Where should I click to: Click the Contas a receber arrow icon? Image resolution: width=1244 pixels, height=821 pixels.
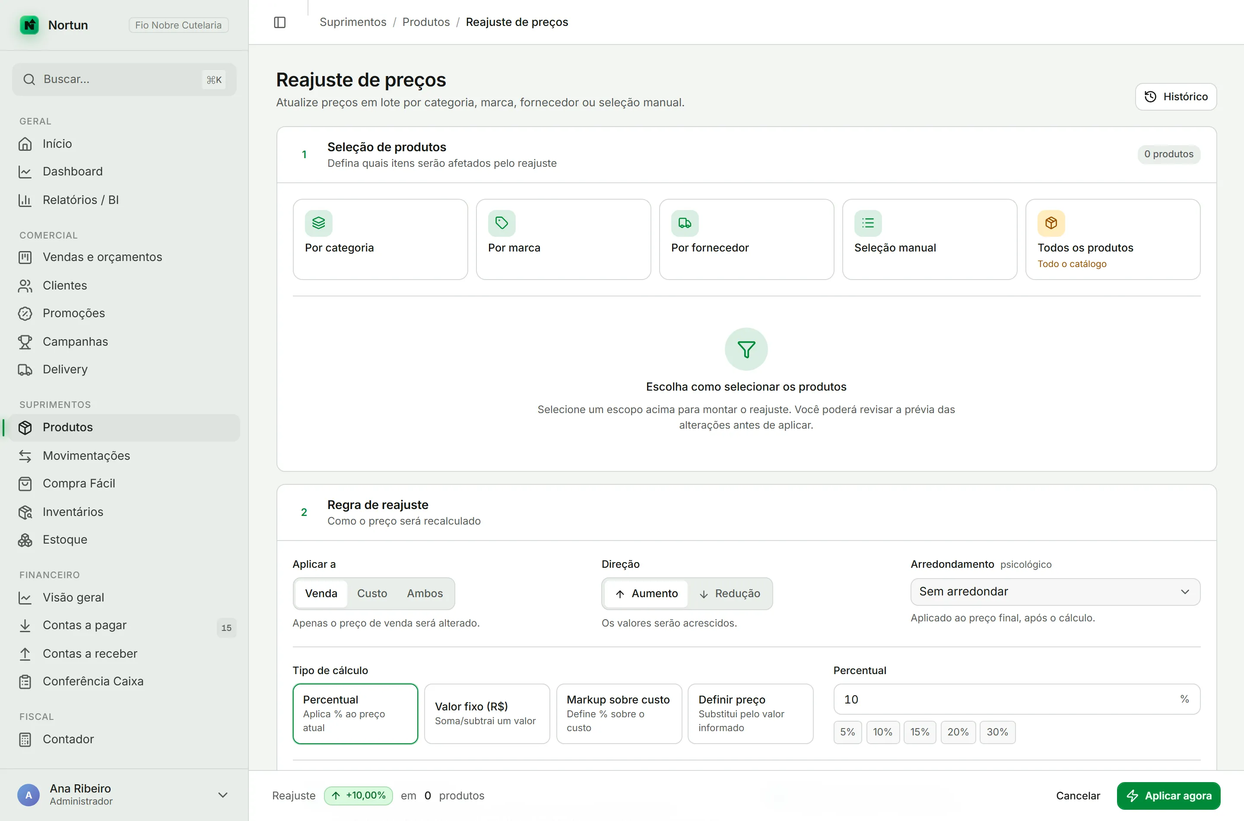click(x=25, y=653)
